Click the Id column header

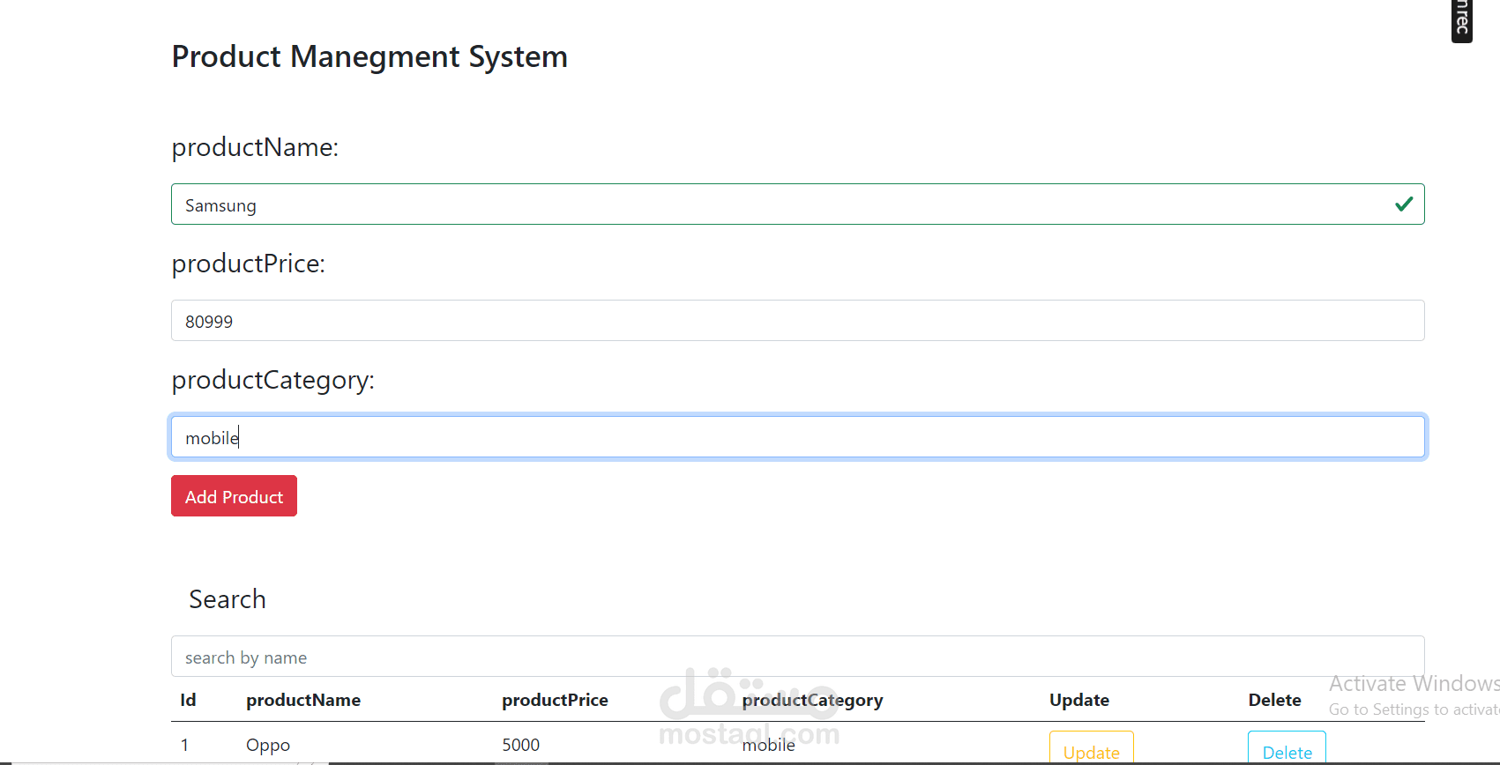[188, 700]
